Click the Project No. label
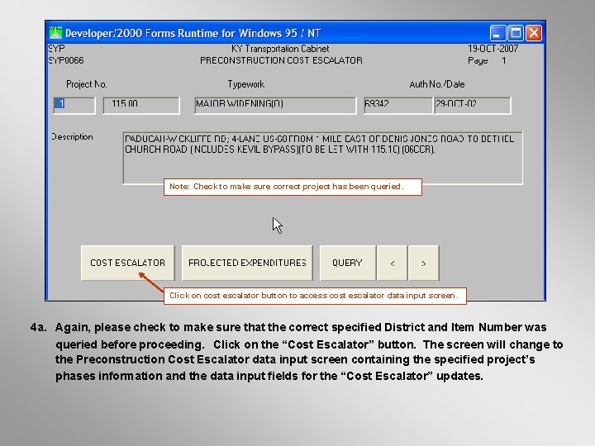 [x=87, y=84]
